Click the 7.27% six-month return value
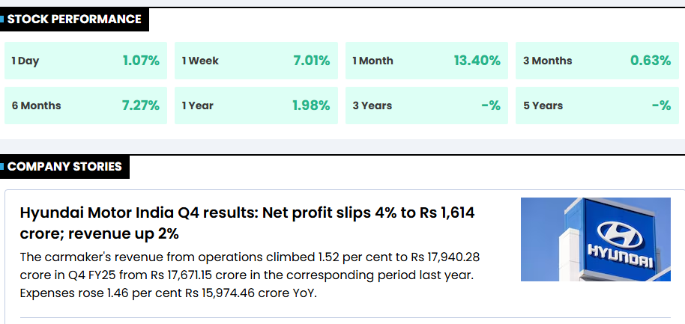The width and height of the screenshot is (685, 324). click(141, 106)
